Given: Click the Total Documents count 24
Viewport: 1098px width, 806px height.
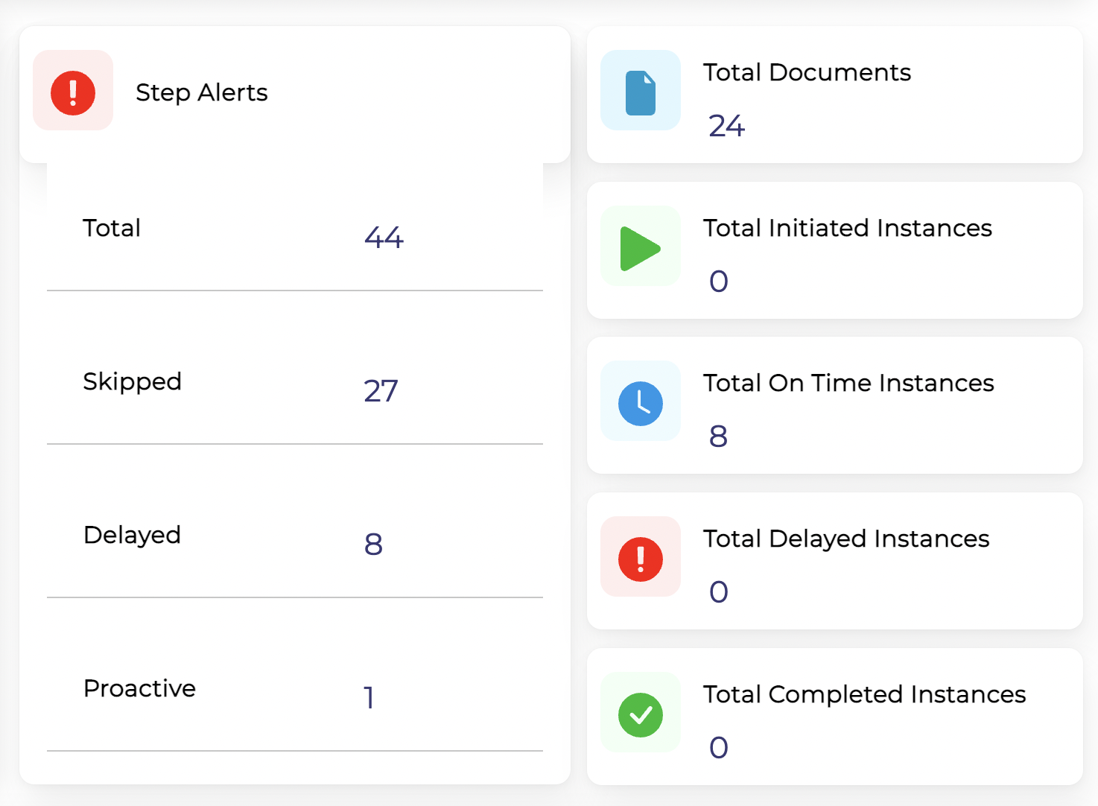Looking at the screenshot, I should coord(727,126).
